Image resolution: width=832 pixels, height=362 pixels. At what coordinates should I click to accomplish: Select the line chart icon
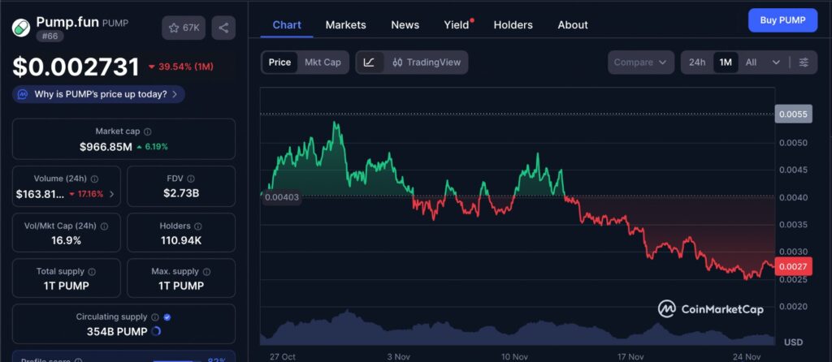click(x=370, y=62)
